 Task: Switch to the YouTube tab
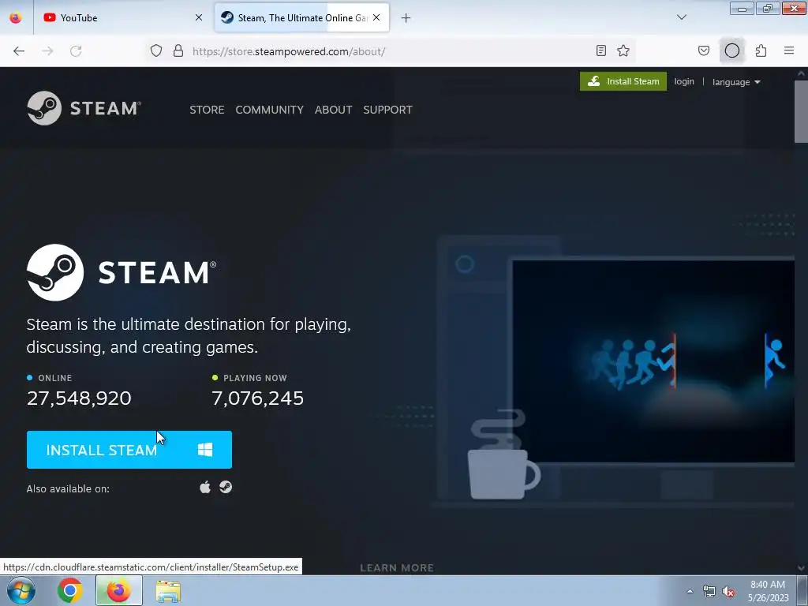point(121,17)
